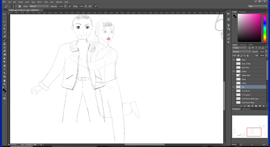
Task: Show the C O 25.12 layer
Action: 233,91
